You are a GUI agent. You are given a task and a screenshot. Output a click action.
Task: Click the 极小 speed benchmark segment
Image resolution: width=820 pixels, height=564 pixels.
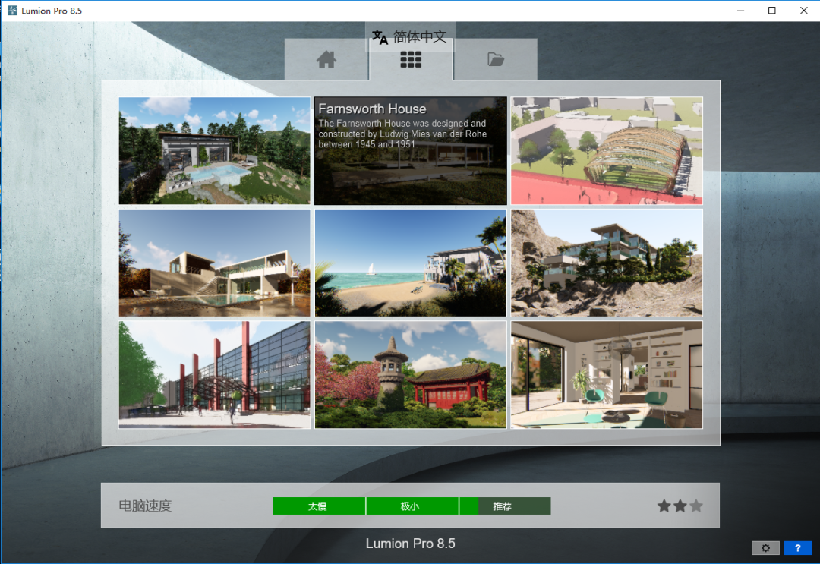(412, 506)
